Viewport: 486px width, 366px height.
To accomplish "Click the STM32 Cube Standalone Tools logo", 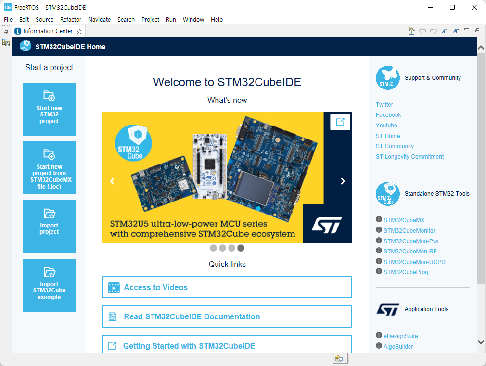I will (387, 194).
